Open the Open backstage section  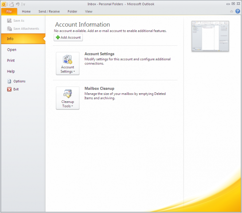(x=12, y=50)
